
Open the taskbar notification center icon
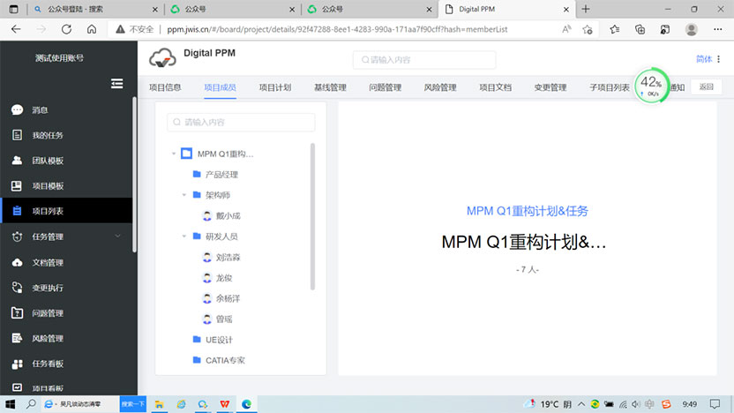(715, 404)
